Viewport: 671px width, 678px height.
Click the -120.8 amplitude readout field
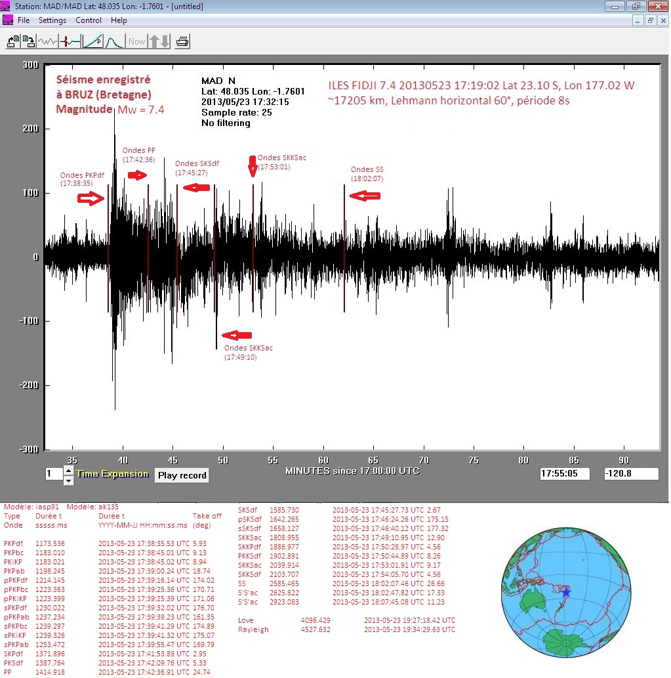click(631, 473)
